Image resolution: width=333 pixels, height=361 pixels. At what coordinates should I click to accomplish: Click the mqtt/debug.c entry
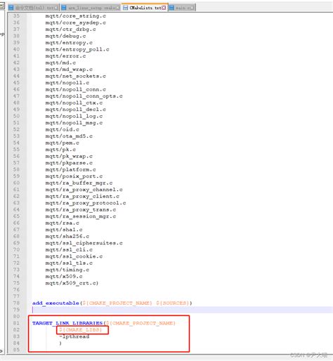(x=65, y=36)
